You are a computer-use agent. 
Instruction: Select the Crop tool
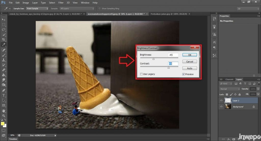click(4, 40)
